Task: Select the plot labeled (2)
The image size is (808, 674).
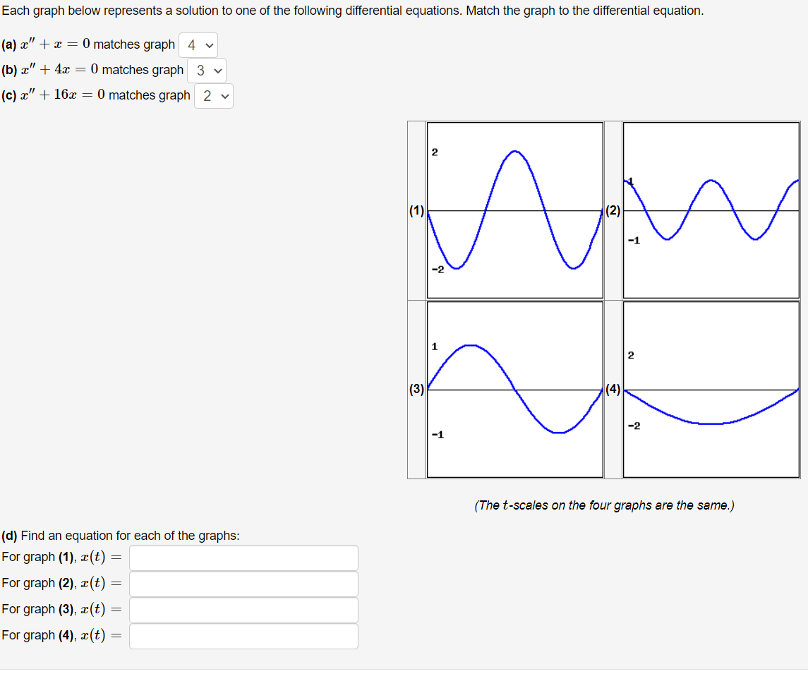Action: 710,209
